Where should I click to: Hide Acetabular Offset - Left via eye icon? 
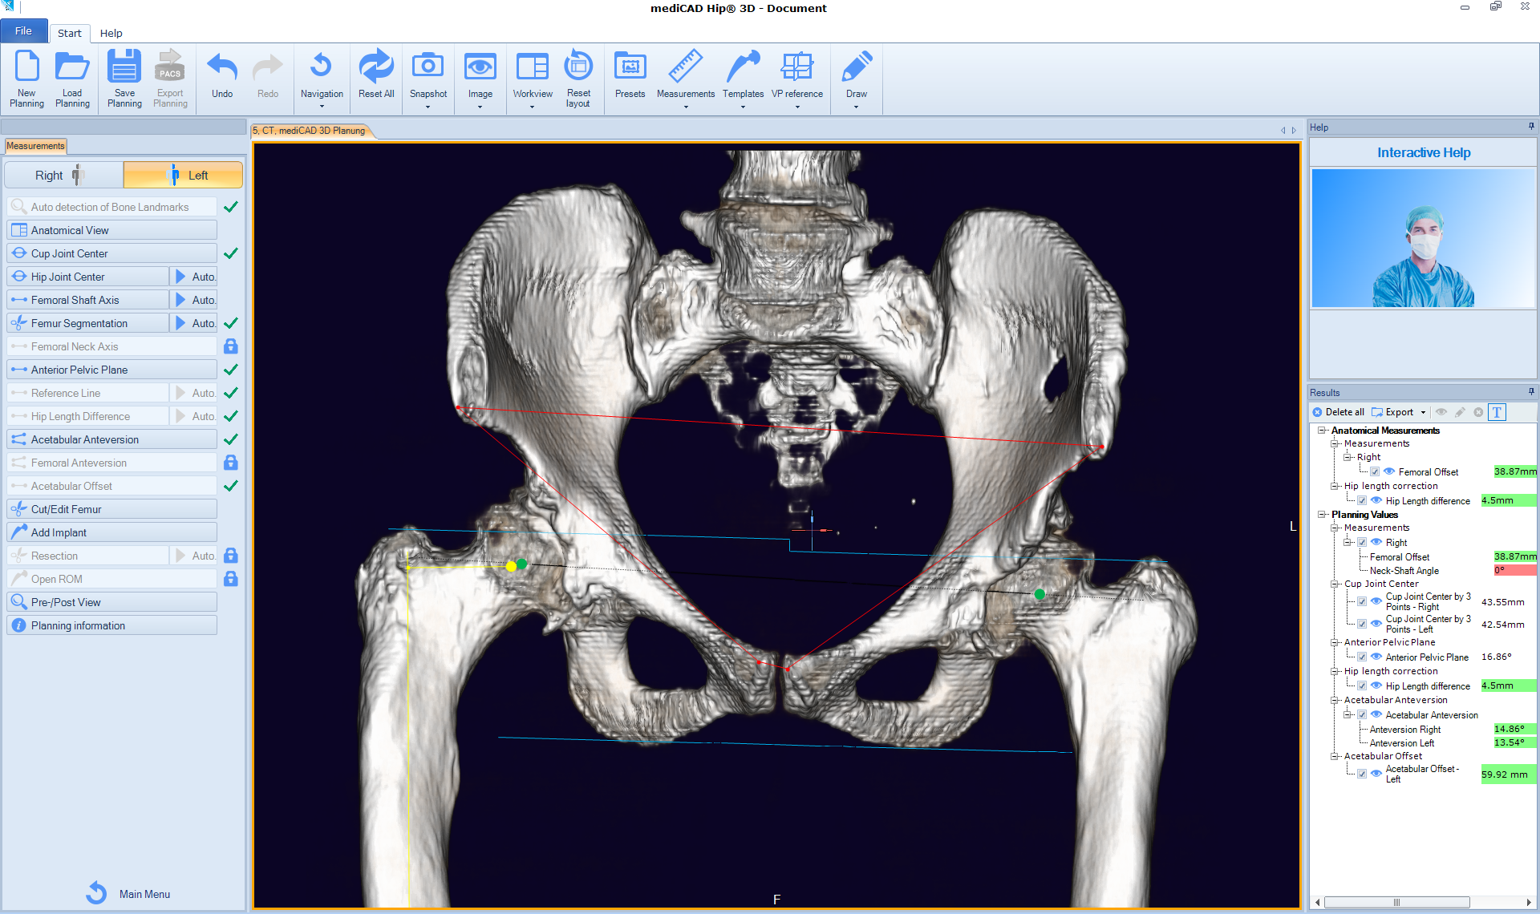point(1376,774)
